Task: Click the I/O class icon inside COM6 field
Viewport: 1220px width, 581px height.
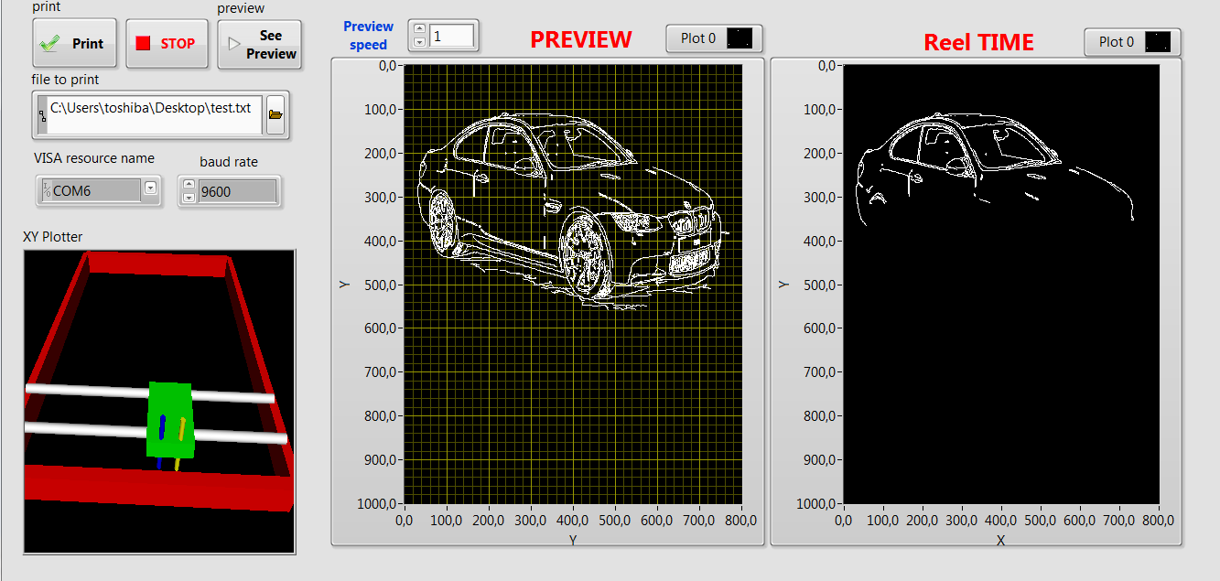Action: 45,189
